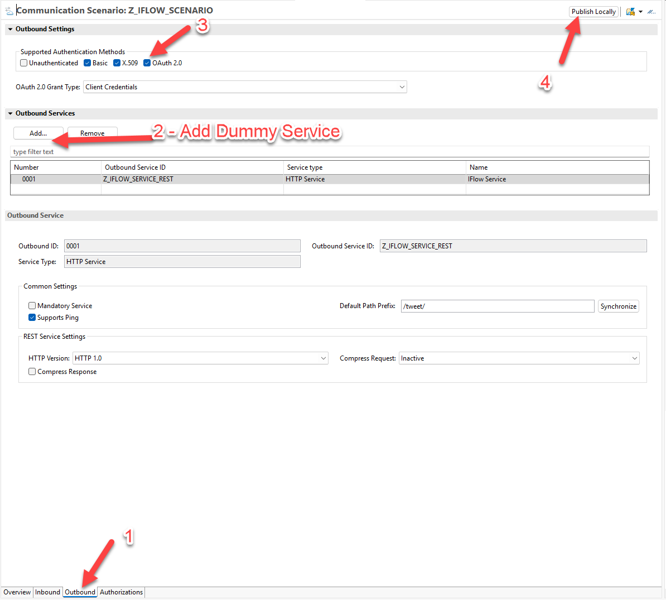Collapse the Outbound Settings section

[x=10, y=29]
